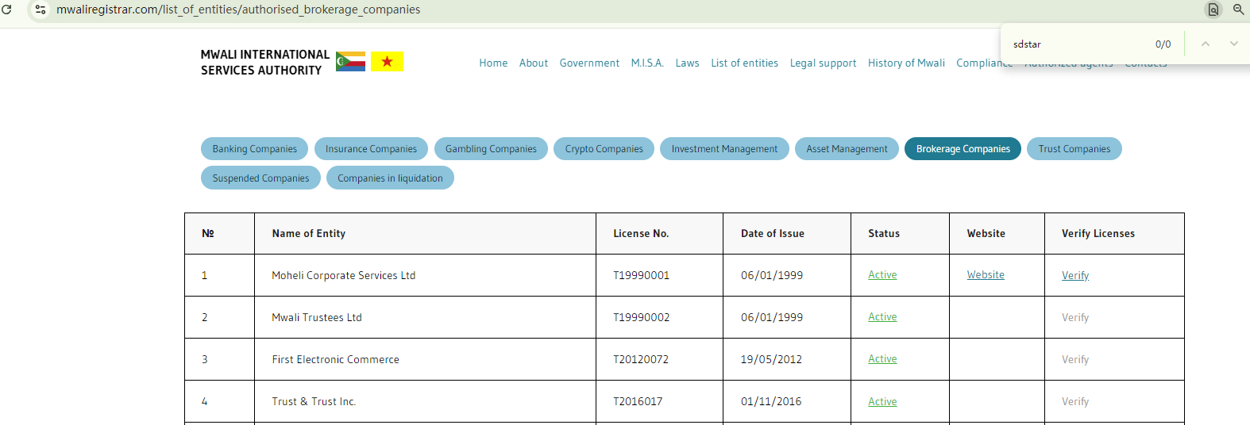The height and width of the screenshot is (425, 1250).
Task: Go to previous find result arrow
Action: (x=1206, y=44)
